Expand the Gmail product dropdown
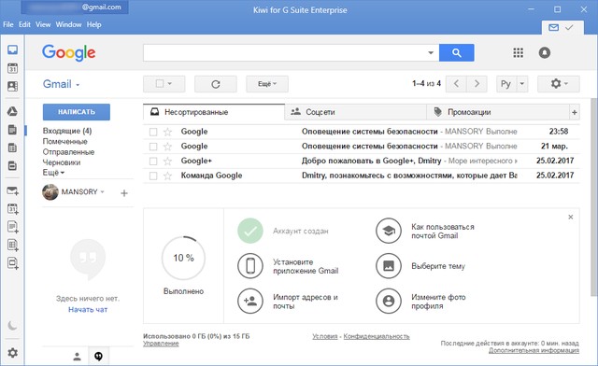The image size is (598, 366). 61,84
